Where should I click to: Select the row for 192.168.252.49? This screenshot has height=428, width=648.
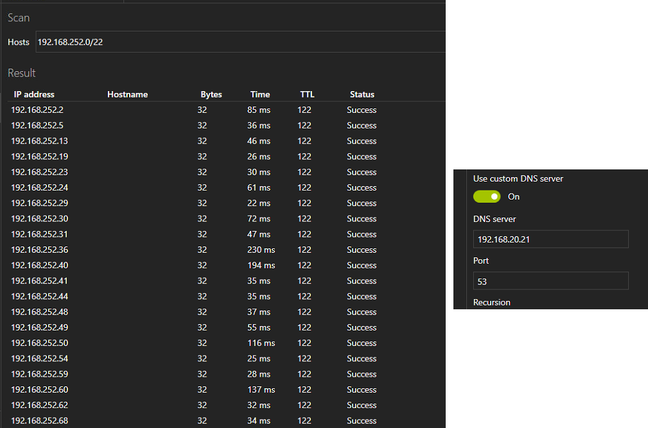pyautogui.click(x=226, y=328)
